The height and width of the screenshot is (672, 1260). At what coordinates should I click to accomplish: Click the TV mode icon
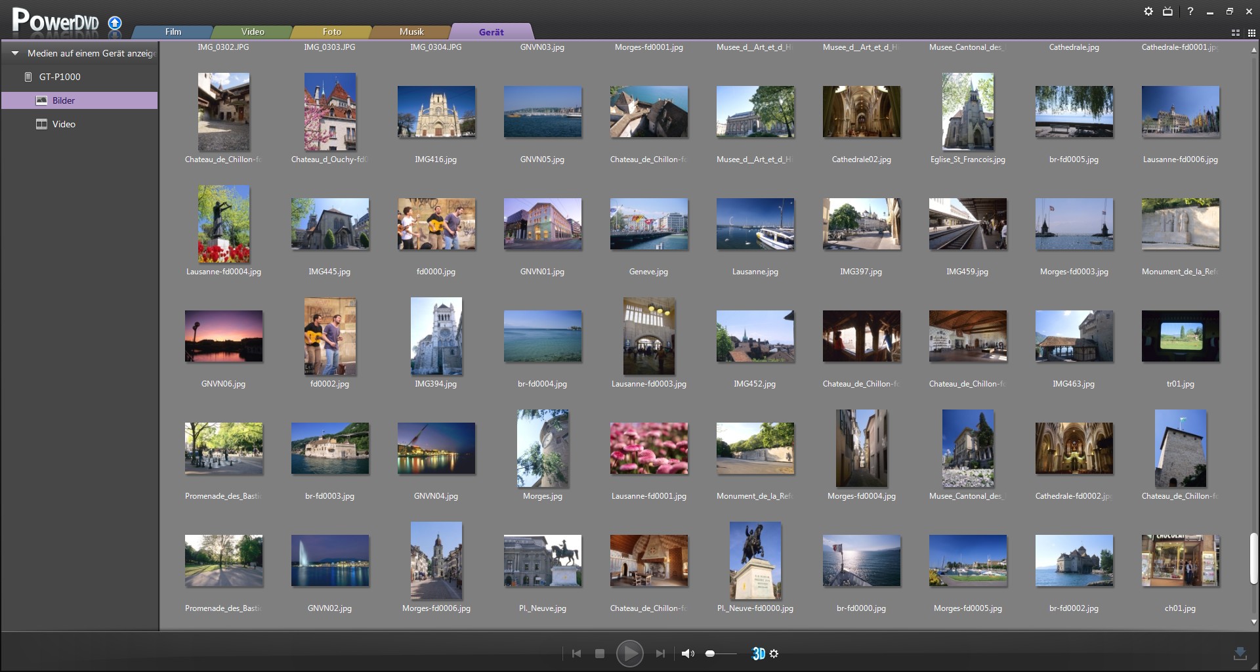1167,11
